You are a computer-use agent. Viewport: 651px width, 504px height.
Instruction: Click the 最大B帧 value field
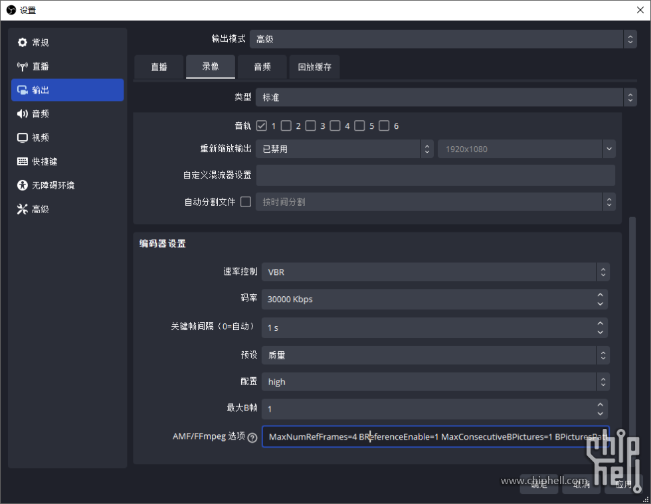[x=434, y=409]
